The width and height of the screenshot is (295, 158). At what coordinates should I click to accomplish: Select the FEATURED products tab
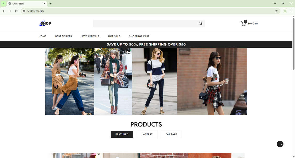tap(122, 134)
